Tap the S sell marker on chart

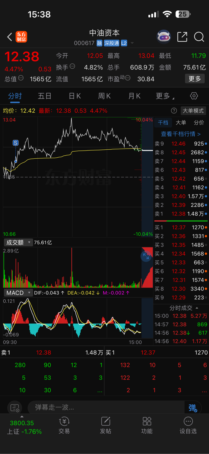16,143
